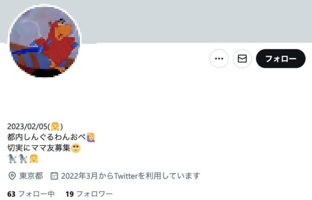Click the location pin icon

[12, 176]
